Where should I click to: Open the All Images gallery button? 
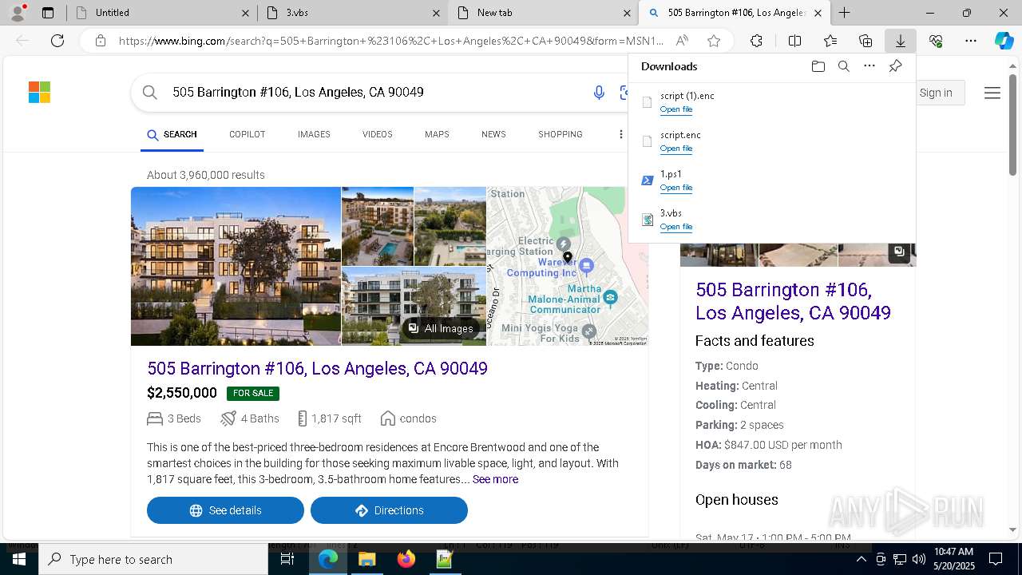pos(441,328)
